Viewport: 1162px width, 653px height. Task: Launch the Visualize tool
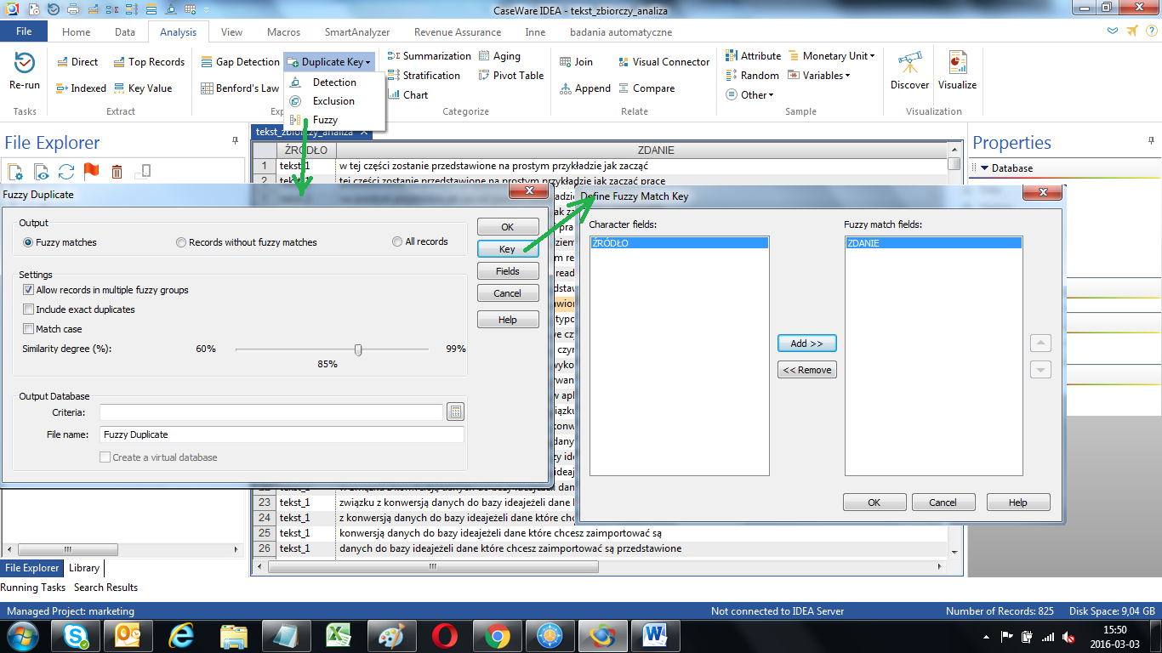pyautogui.click(x=957, y=71)
